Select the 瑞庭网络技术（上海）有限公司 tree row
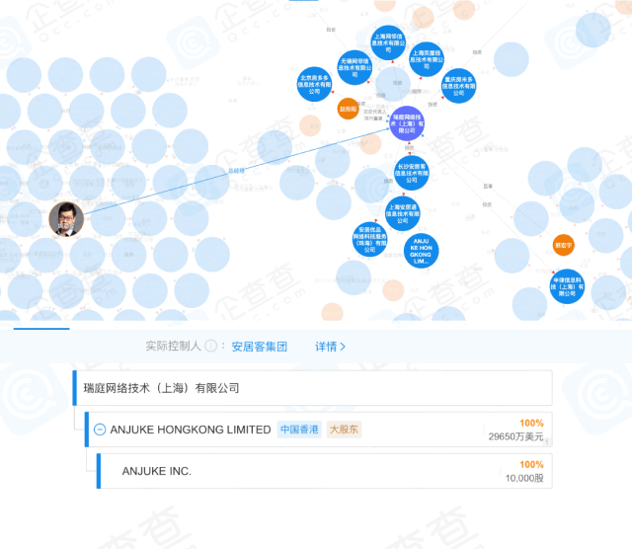The height and width of the screenshot is (549, 632). pyautogui.click(x=312, y=388)
